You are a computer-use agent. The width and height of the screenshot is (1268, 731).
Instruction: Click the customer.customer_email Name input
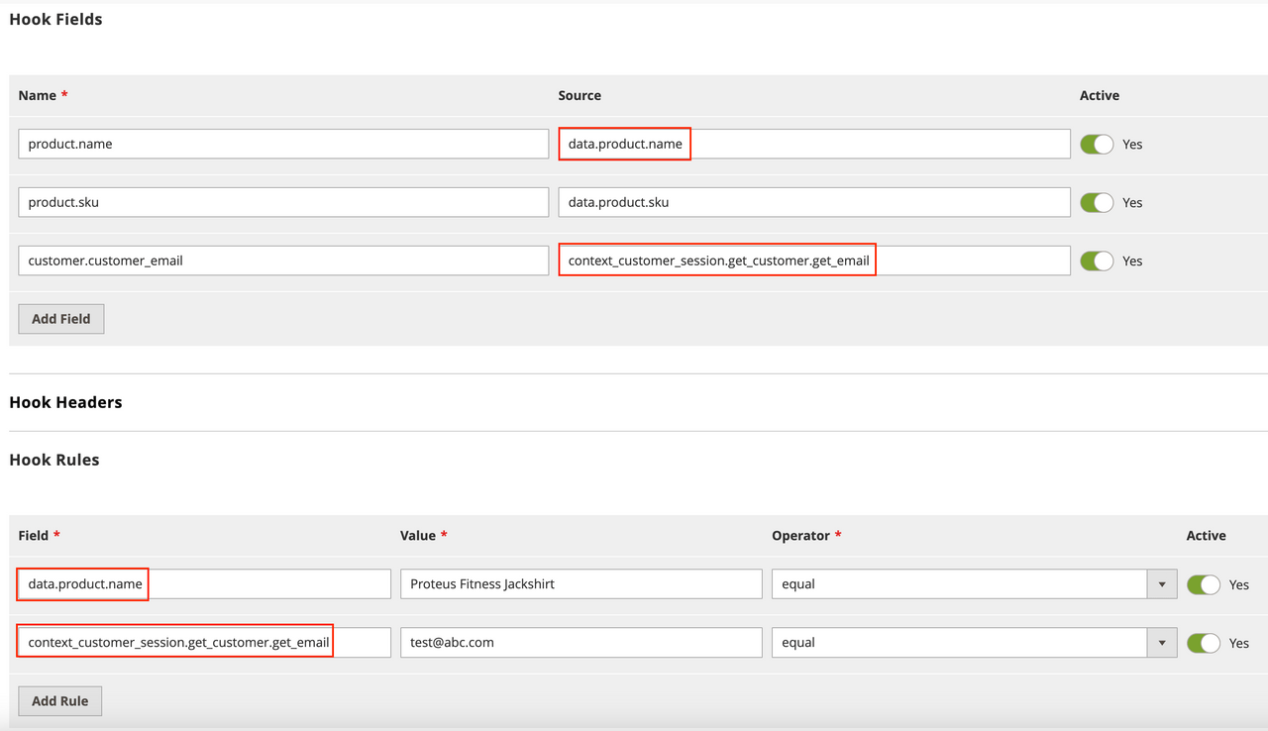point(282,261)
